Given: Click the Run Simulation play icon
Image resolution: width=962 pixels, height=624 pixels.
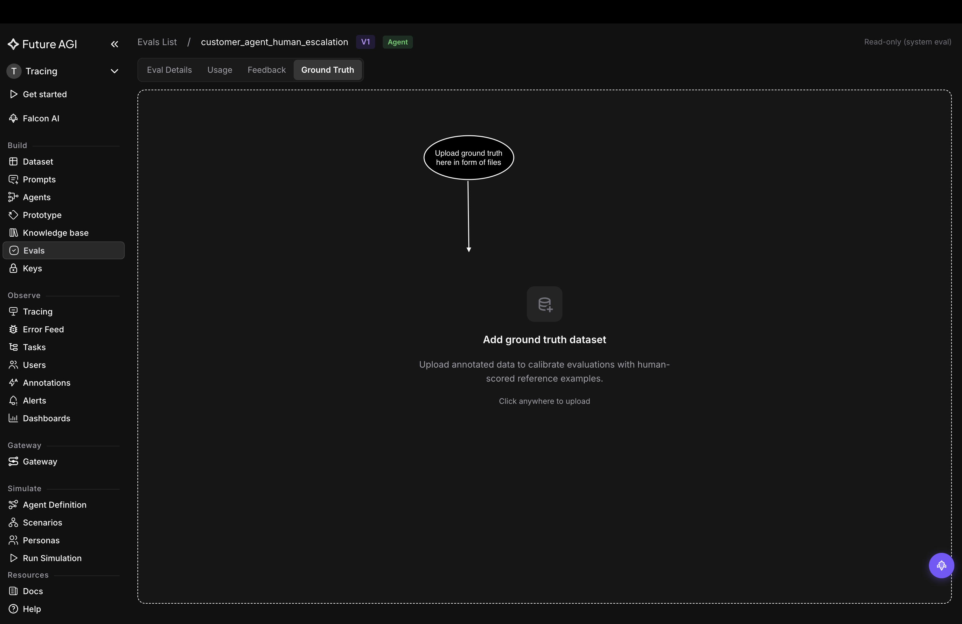Looking at the screenshot, I should (x=13, y=558).
